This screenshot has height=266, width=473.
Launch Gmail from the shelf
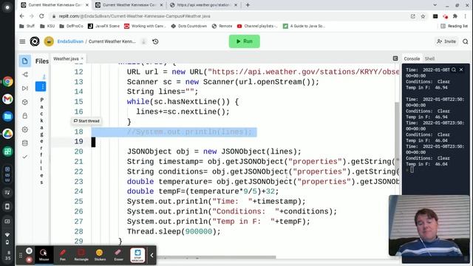tap(7, 98)
